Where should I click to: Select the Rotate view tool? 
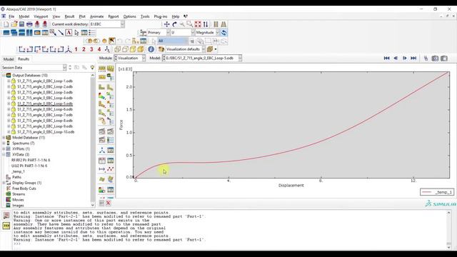tap(174, 24)
